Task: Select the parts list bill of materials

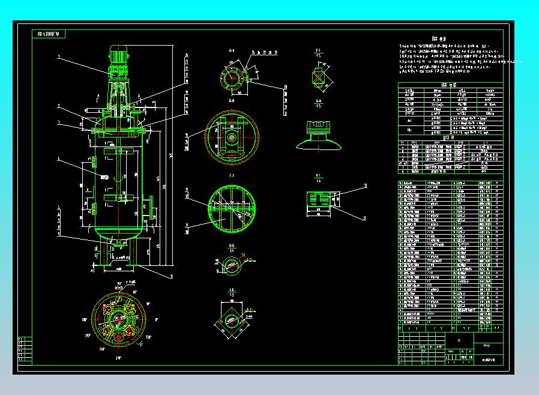Action: (451, 256)
